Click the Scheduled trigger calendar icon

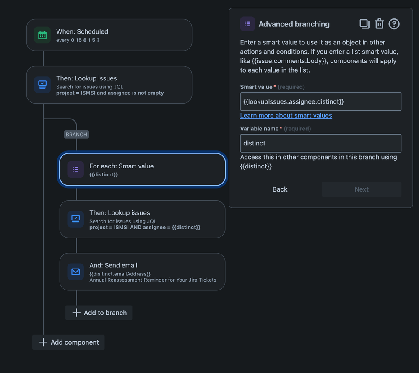42,35
